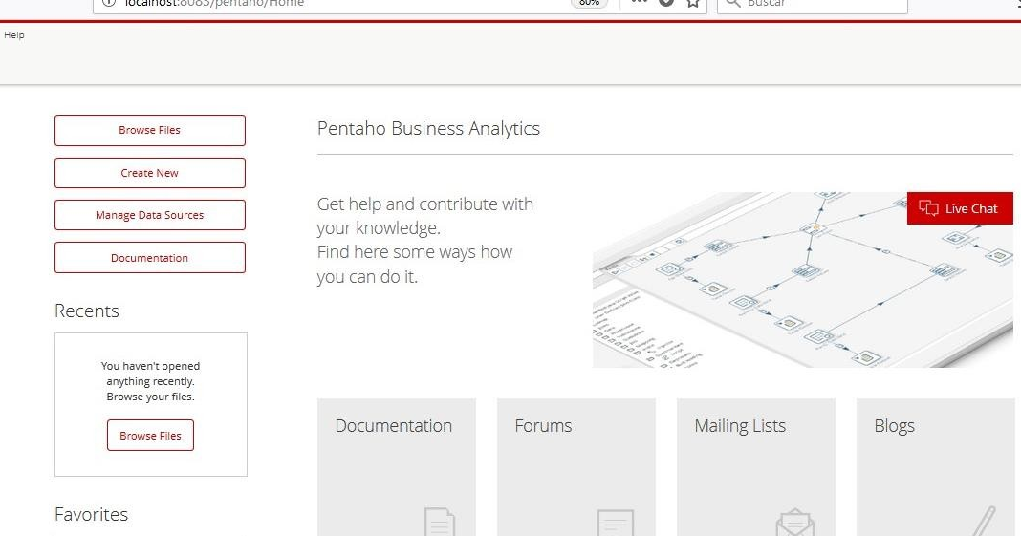Click the envelope icon in Mailing Lists tile
This screenshot has width=1021, height=536.
pos(794,524)
